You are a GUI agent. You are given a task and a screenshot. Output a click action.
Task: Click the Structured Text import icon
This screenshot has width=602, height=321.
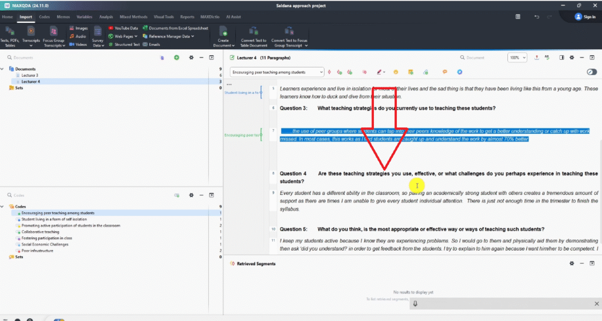(124, 45)
